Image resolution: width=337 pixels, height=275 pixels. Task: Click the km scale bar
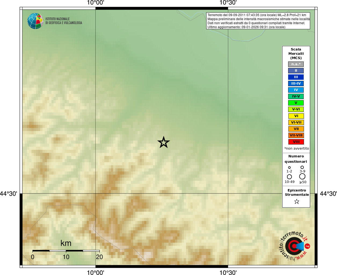[66, 251]
